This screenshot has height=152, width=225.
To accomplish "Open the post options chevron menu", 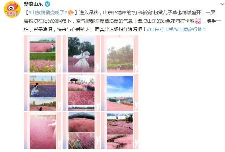I will pos(222,4).
